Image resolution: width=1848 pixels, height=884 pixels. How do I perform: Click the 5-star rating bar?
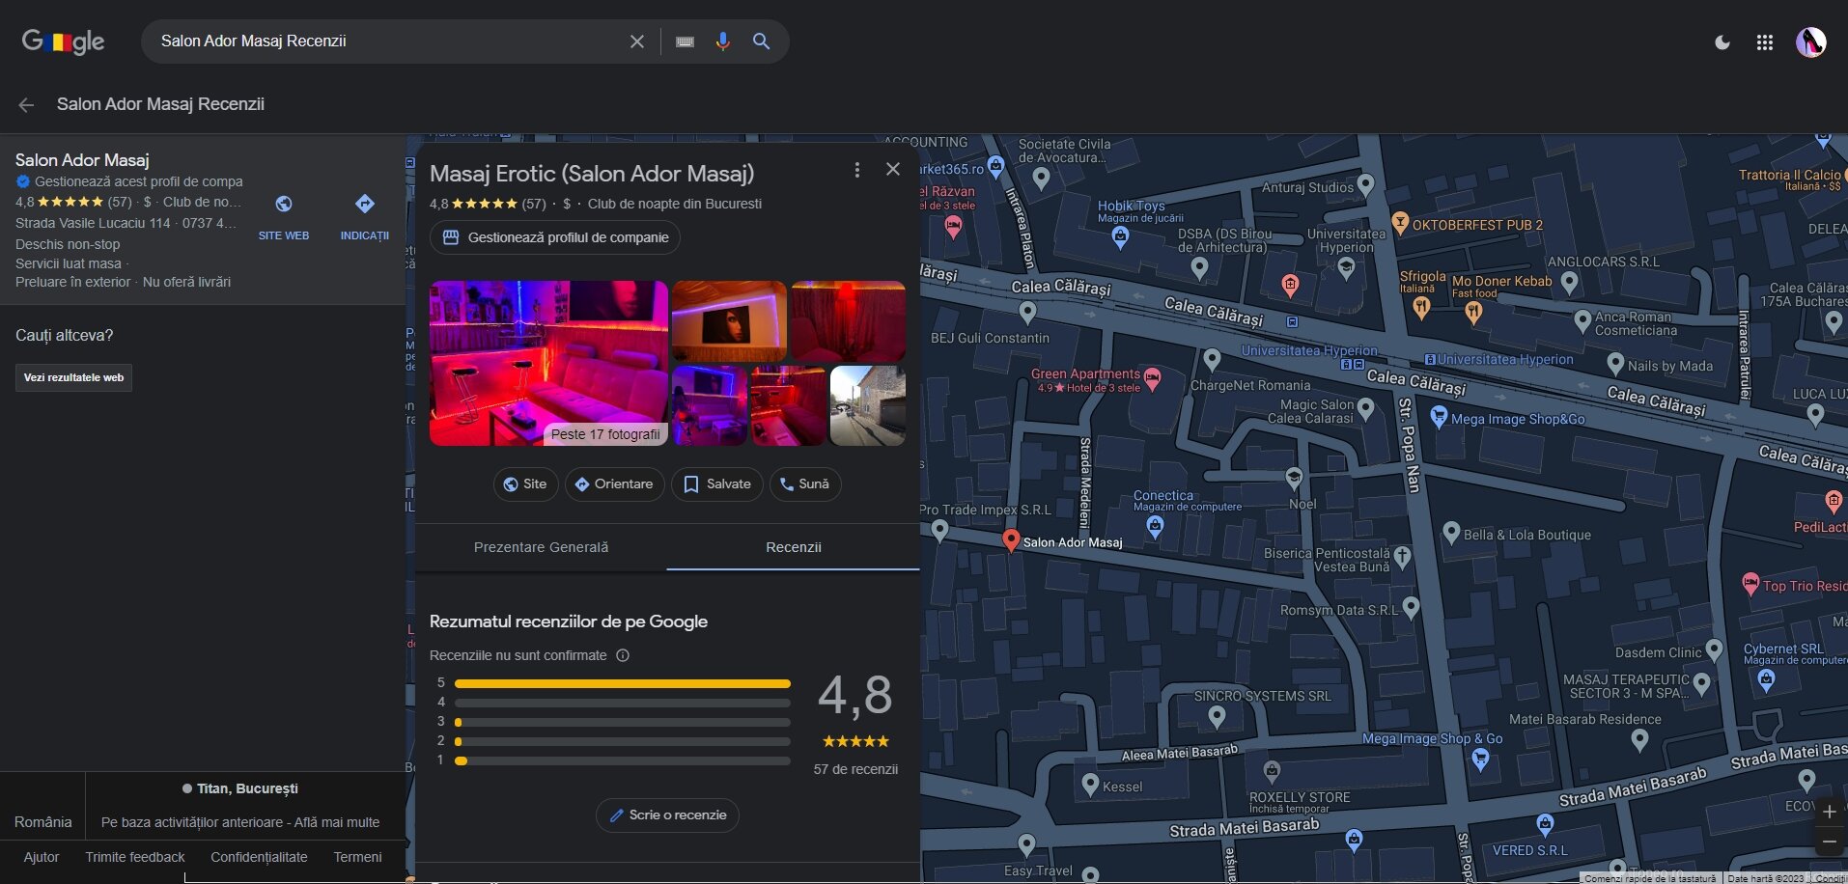pos(622,683)
